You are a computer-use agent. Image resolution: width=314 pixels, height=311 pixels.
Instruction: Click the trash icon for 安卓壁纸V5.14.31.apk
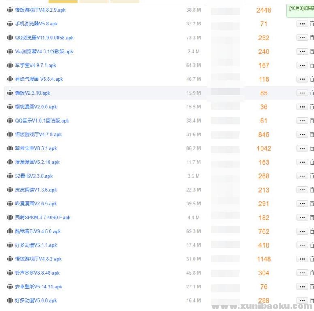(312, 287)
